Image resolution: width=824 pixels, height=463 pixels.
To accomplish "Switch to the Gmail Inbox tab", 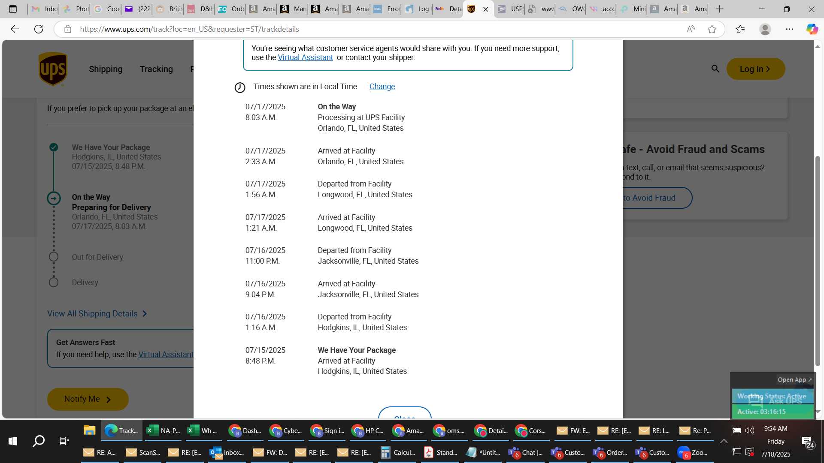I will (45, 9).
